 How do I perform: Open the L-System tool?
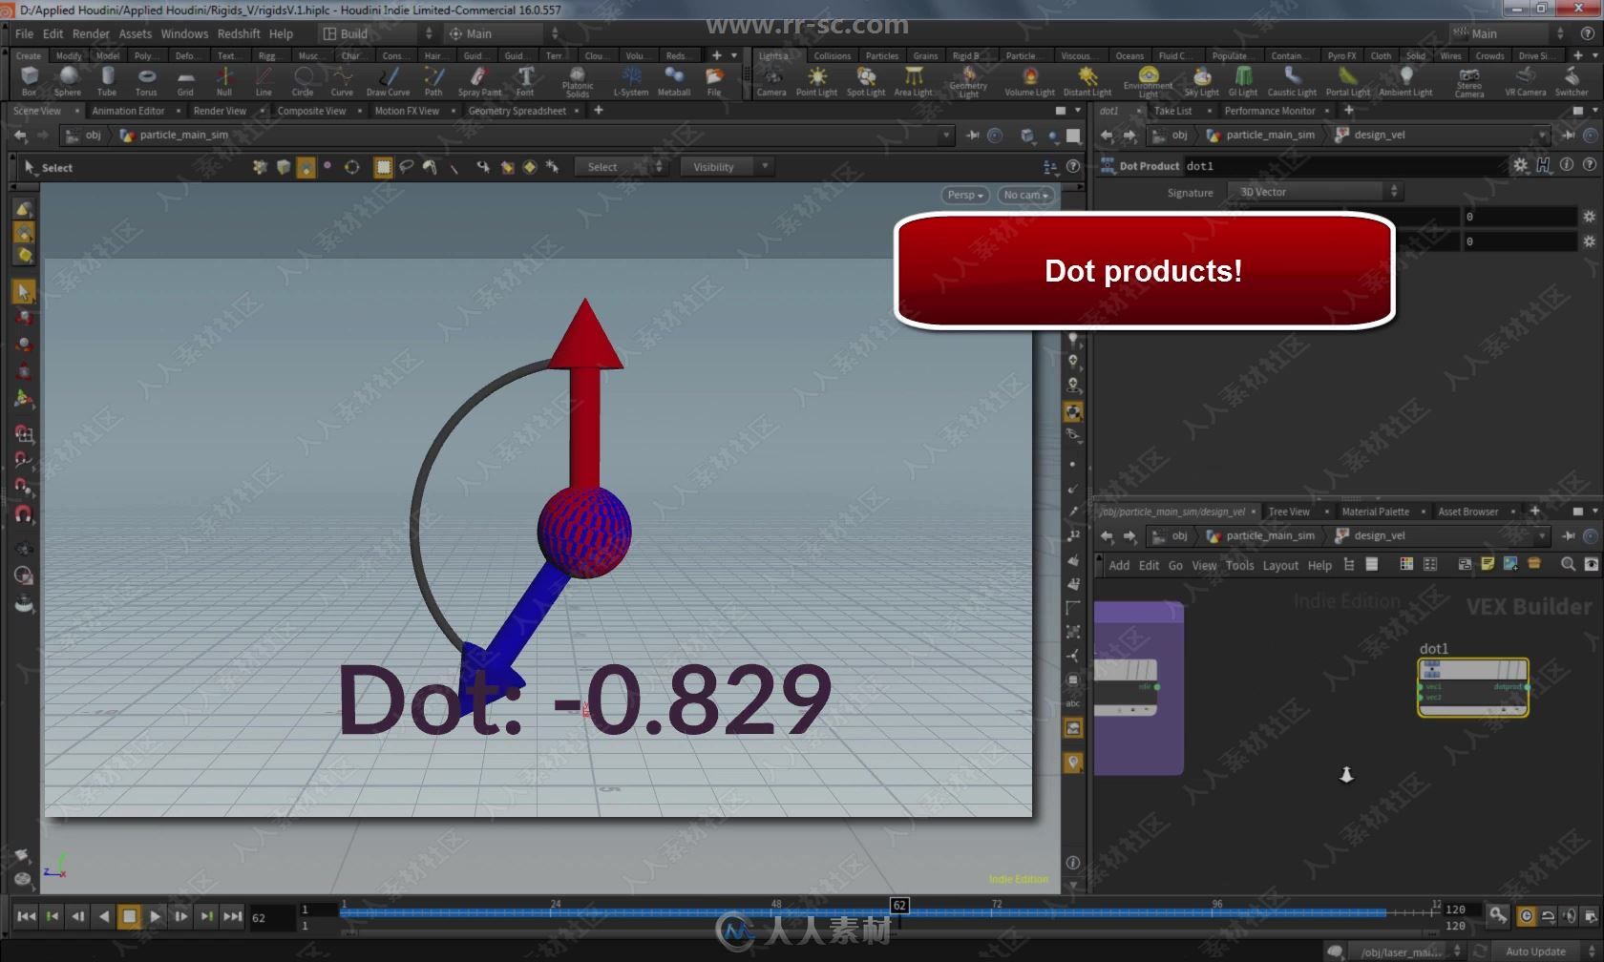click(x=631, y=81)
